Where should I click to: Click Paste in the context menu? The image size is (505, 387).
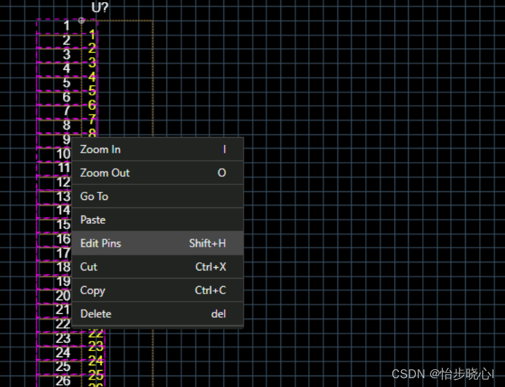(92, 220)
